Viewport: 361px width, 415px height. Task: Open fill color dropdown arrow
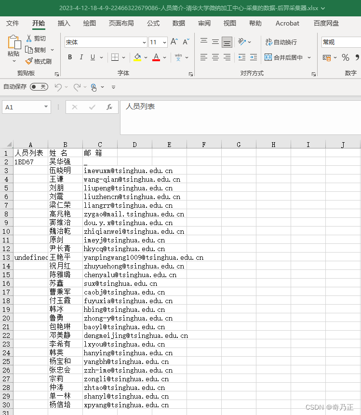click(146, 57)
